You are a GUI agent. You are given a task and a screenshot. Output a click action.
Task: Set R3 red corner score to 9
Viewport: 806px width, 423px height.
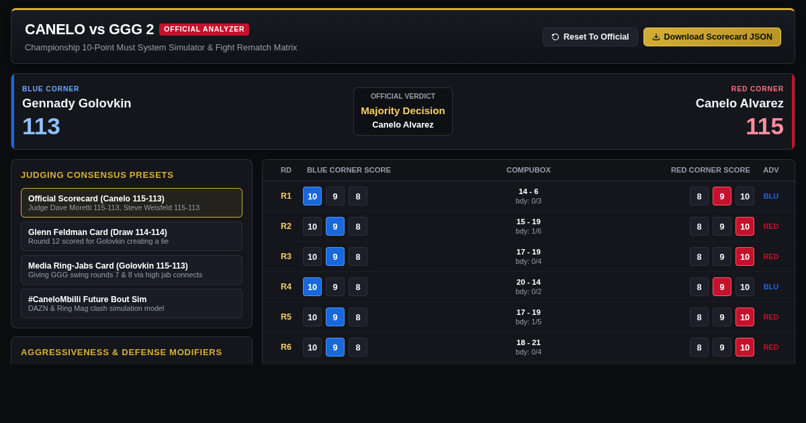point(722,256)
